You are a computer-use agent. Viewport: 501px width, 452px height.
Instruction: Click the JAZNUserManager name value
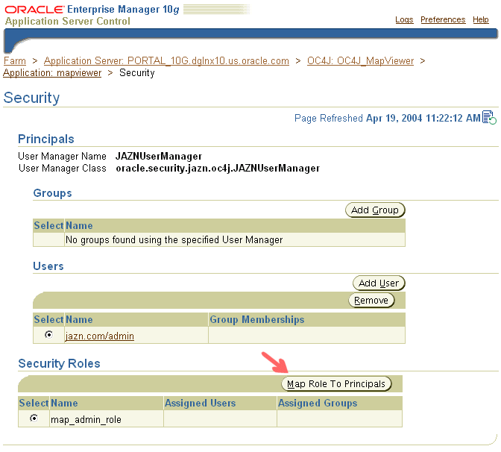tap(159, 156)
